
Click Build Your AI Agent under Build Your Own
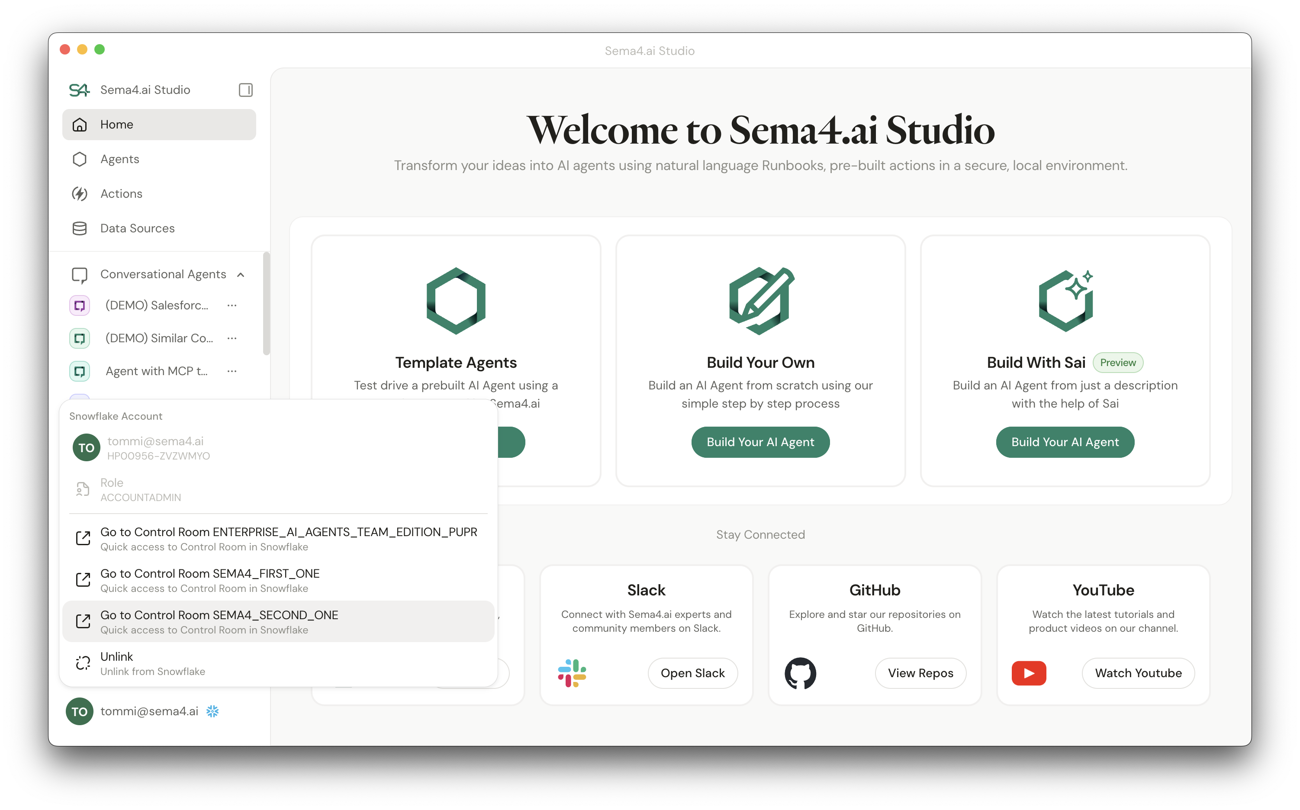760,442
